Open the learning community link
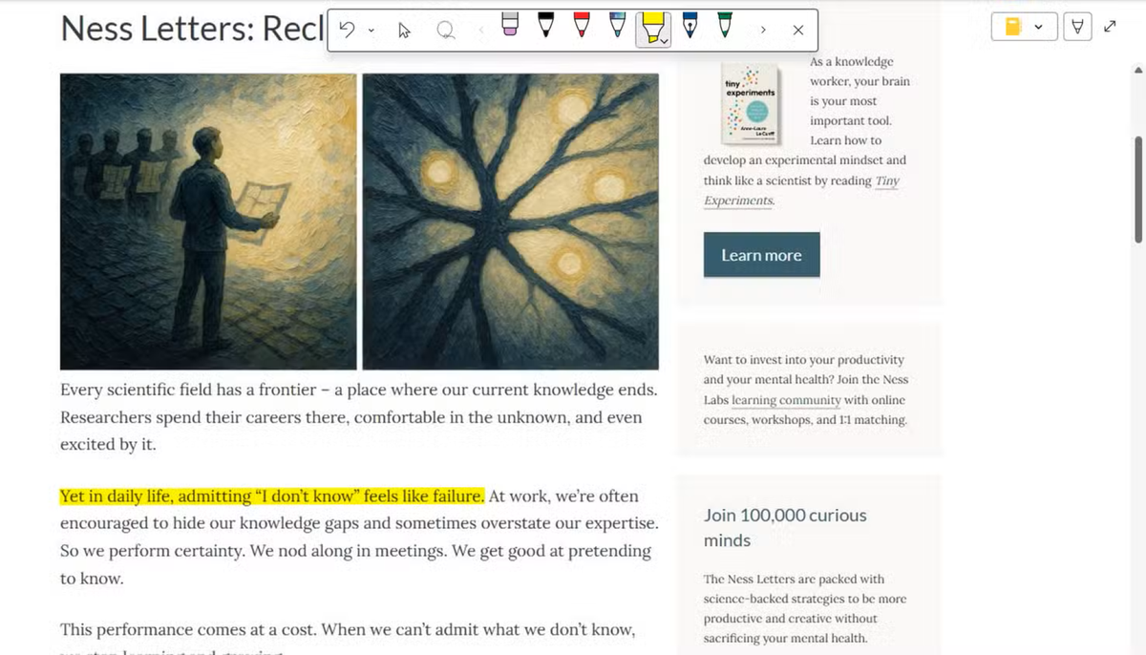This screenshot has width=1146, height=655. [x=786, y=400]
